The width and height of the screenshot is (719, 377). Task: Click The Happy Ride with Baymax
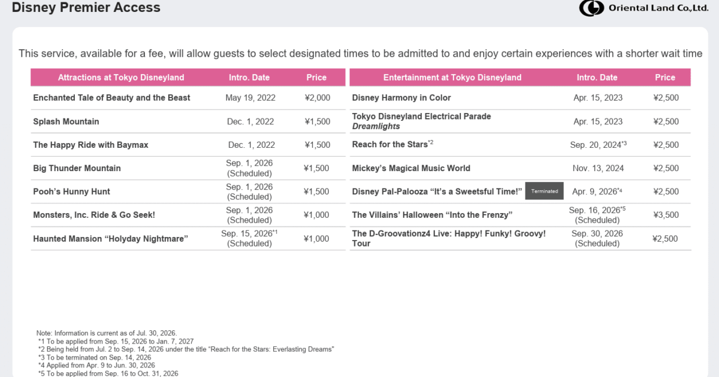pyautogui.click(x=90, y=145)
